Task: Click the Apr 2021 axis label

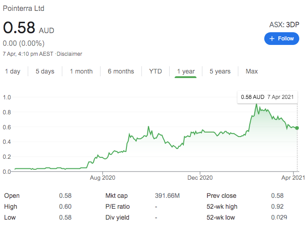Action: [x=293, y=178]
